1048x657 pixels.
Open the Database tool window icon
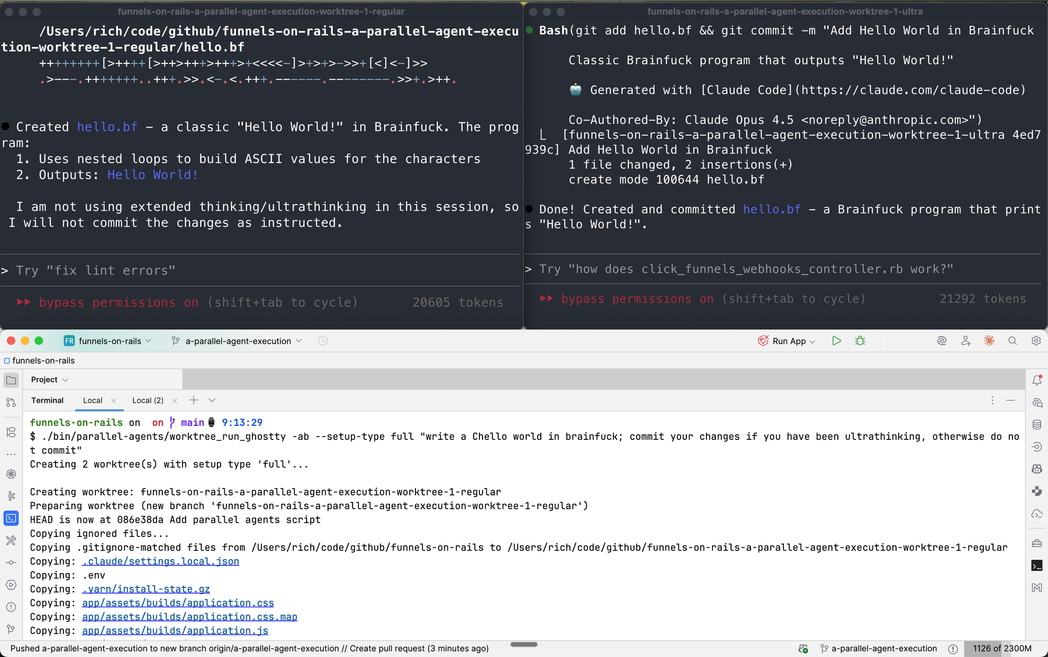coord(1037,425)
